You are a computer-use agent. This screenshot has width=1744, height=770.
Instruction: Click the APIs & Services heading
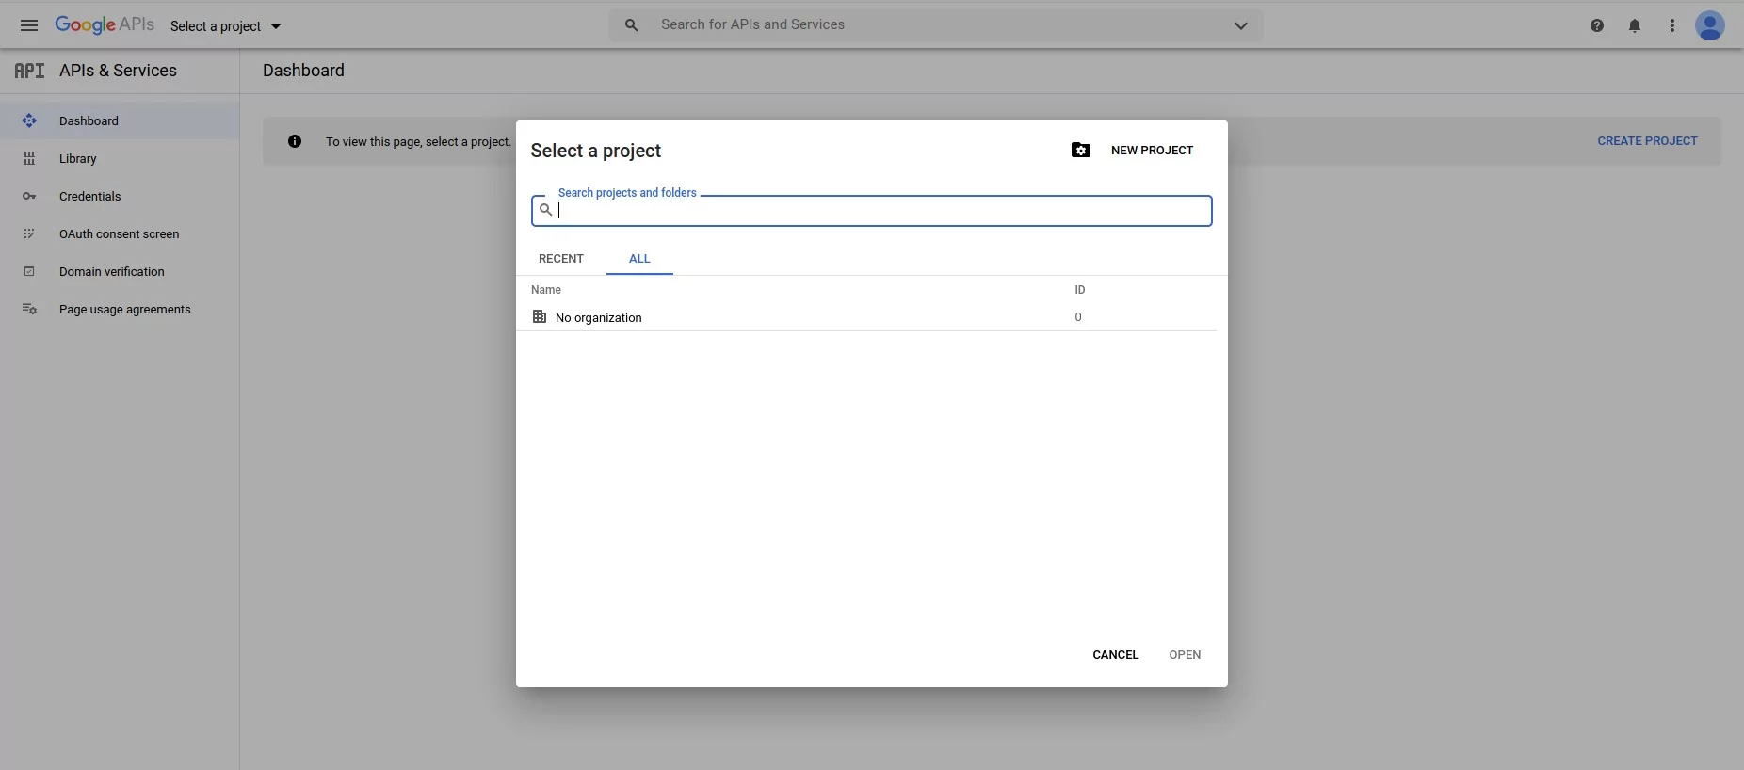point(118,71)
